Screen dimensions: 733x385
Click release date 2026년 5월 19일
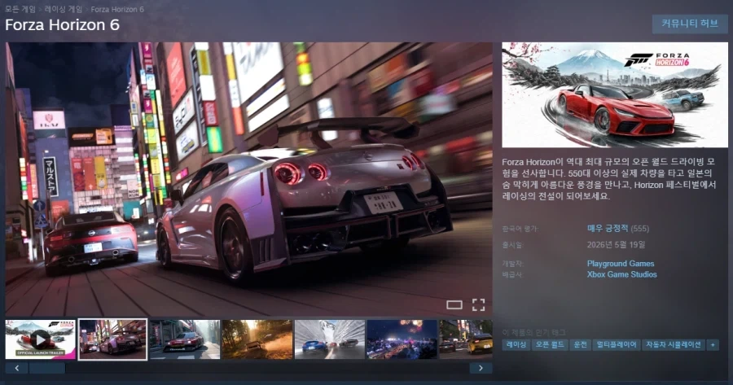[617, 244]
